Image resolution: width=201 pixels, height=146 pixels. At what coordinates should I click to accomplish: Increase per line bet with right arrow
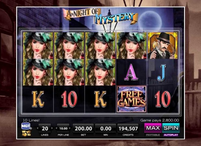[70, 128]
